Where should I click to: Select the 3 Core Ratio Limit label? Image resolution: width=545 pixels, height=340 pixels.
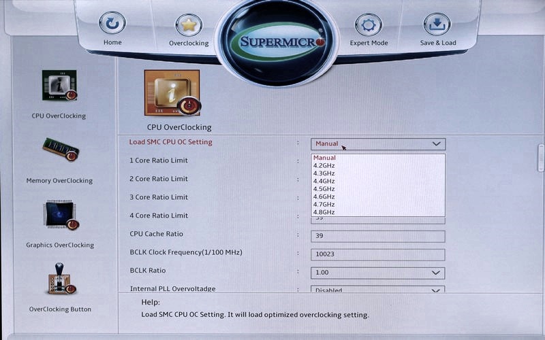coord(159,197)
